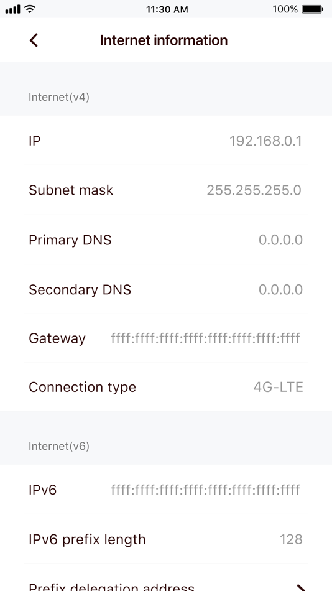Select the IPv6 prefix length row
The width and height of the screenshot is (332, 591).
click(x=166, y=539)
